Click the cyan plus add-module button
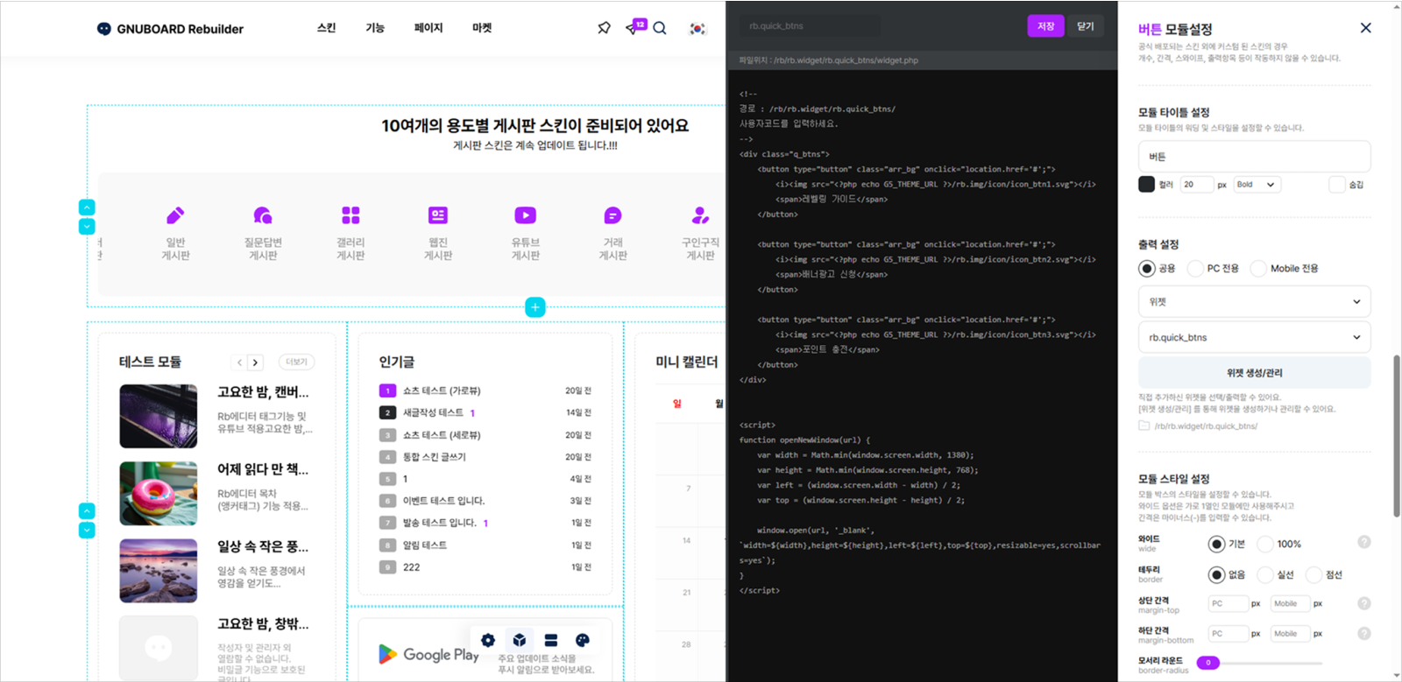This screenshot has width=1402, height=682. [x=535, y=307]
